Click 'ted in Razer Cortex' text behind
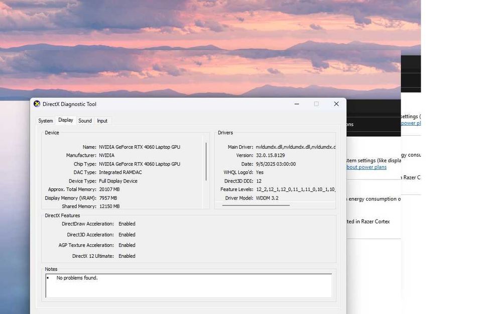This screenshot has height=314, width=502. [368, 222]
